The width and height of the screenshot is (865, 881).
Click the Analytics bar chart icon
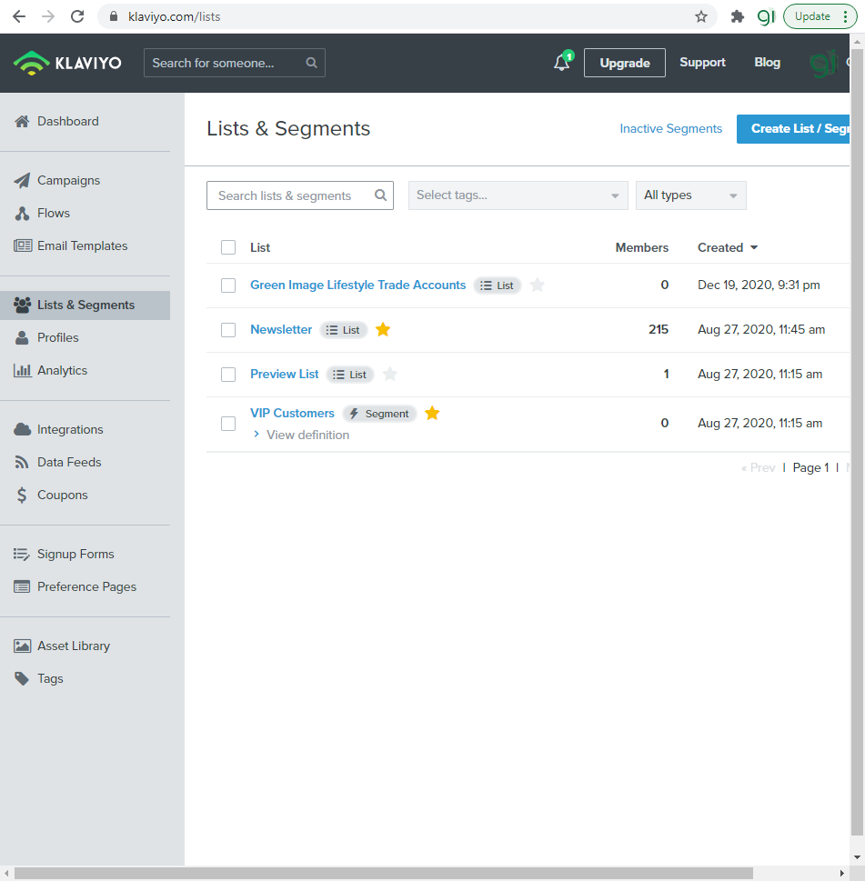[23, 370]
